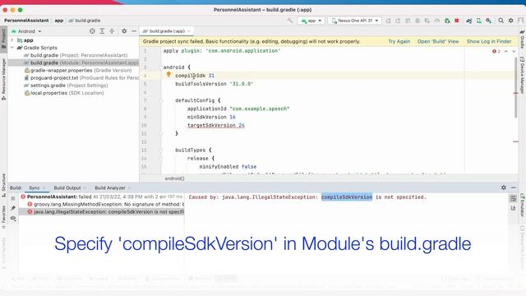Image resolution: width=526 pixels, height=296 pixels.
Task: Click Show Log in Finder link
Action: [x=489, y=41]
